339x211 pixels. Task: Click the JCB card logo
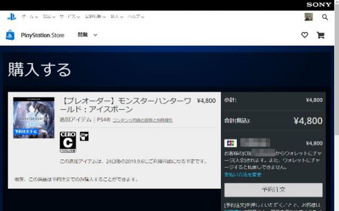point(230,143)
